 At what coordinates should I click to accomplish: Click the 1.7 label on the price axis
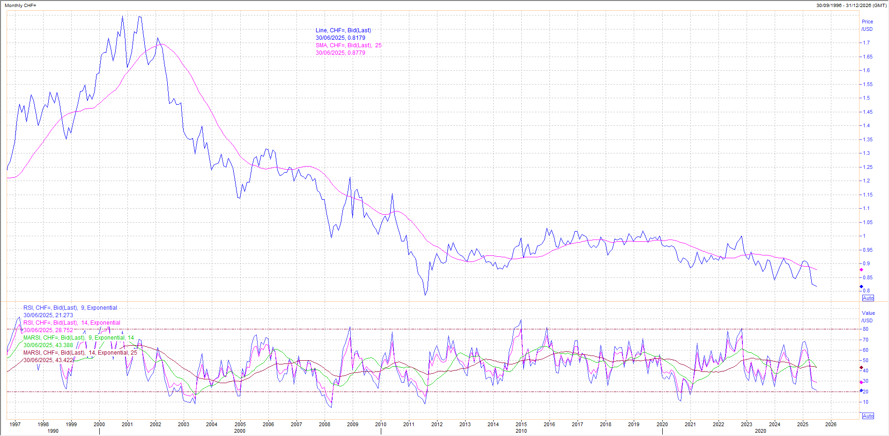pos(867,43)
